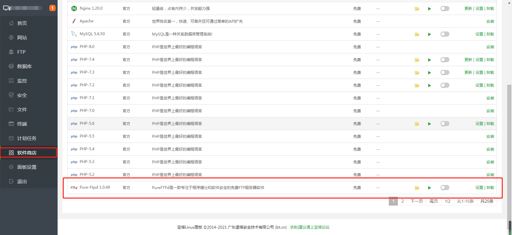Open the PHP-7.2 folder icon
This screenshot has width=512, height=235.
click(x=417, y=85)
